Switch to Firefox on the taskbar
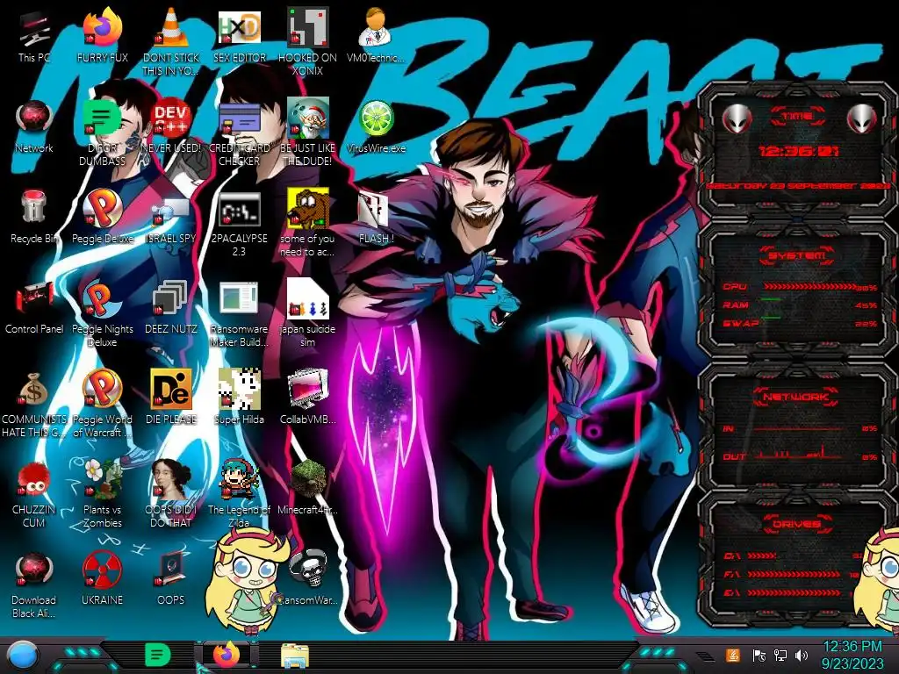 coord(226,655)
